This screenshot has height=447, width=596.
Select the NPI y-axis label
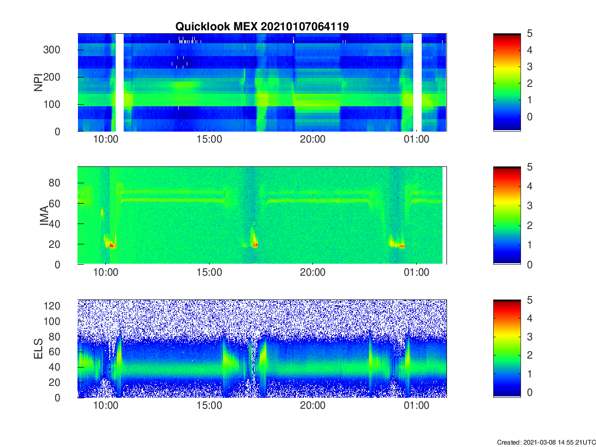click(x=37, y=82)
